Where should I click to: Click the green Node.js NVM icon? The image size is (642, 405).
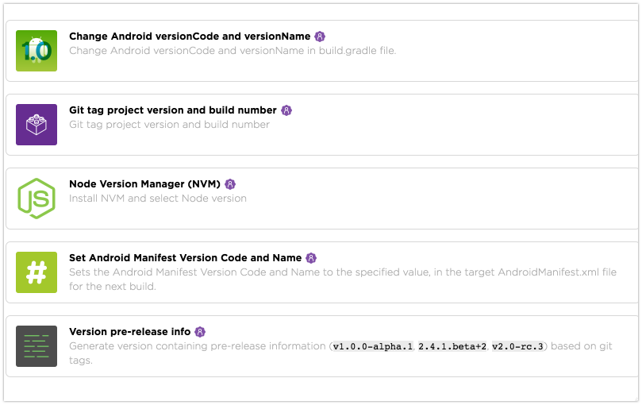(x=37, y=199)
